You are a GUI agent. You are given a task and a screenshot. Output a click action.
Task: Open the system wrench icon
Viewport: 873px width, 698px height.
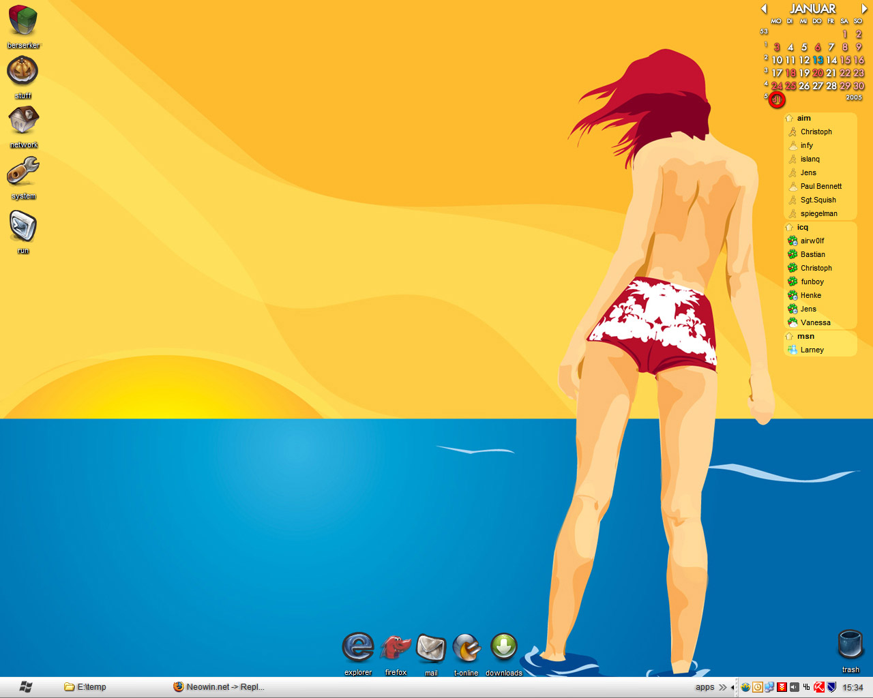[23, 171]
